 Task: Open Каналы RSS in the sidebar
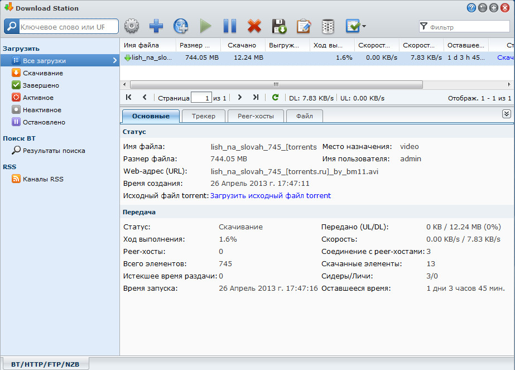click(x=43, y=179)
